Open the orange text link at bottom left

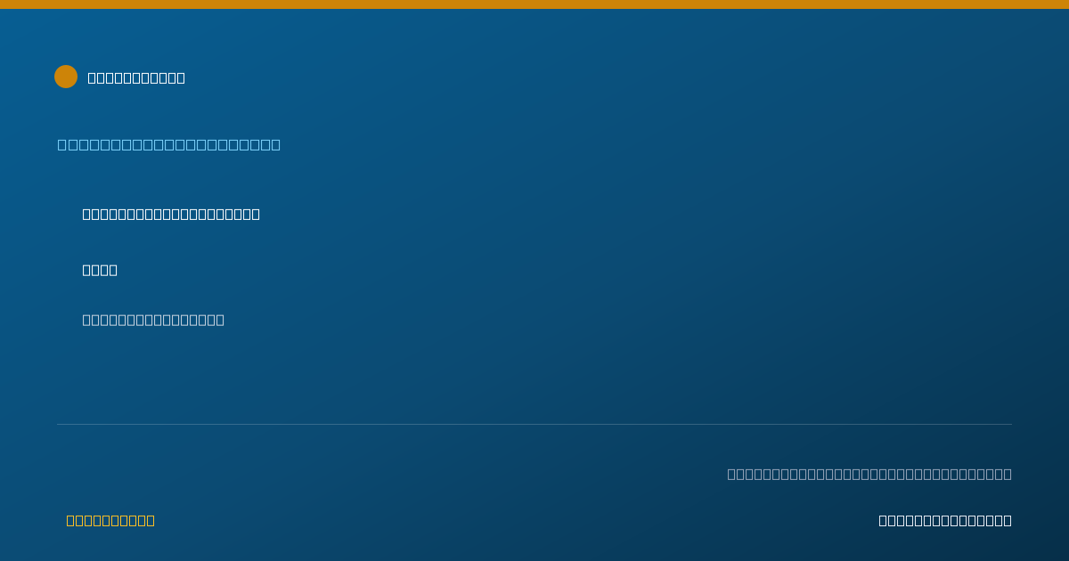(x=110, y=520)
